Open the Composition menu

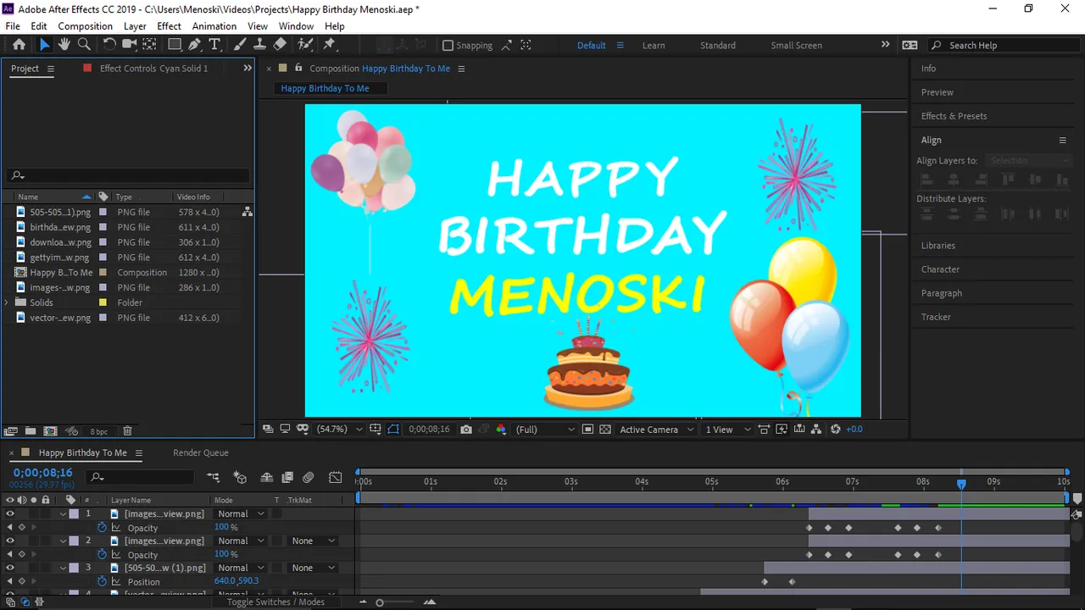(86, 26)
